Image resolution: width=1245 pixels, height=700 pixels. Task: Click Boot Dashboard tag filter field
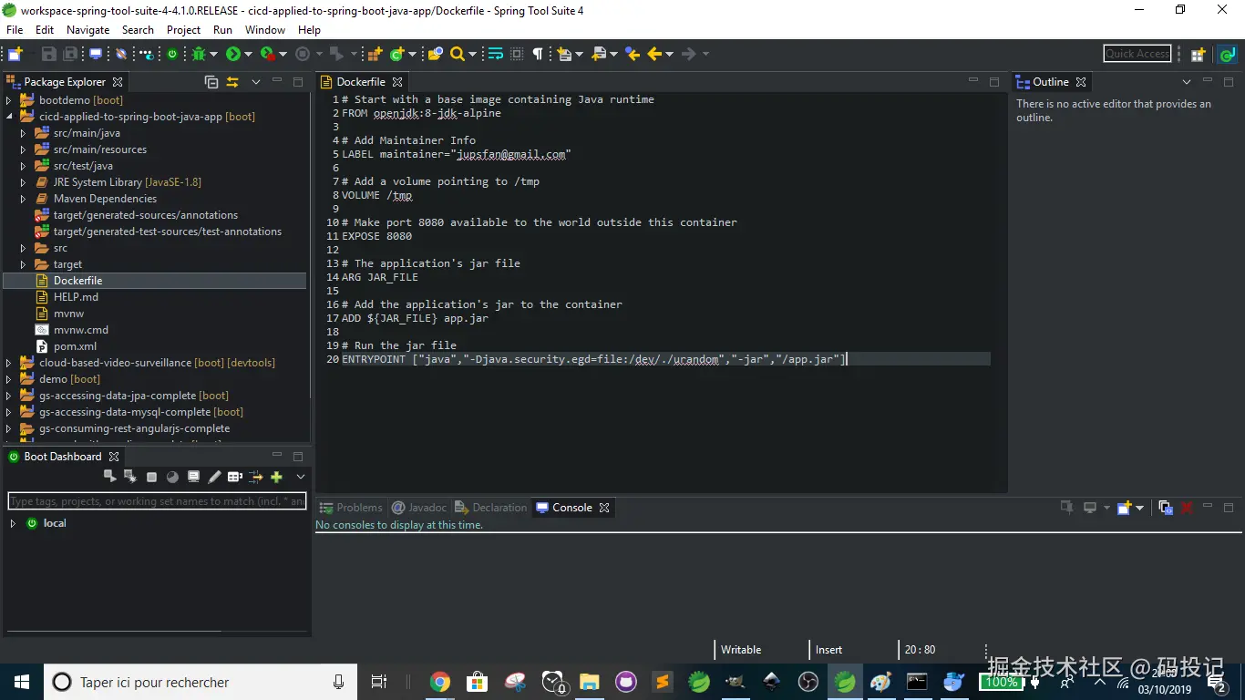pyautogui.click(x=157, y=501)
